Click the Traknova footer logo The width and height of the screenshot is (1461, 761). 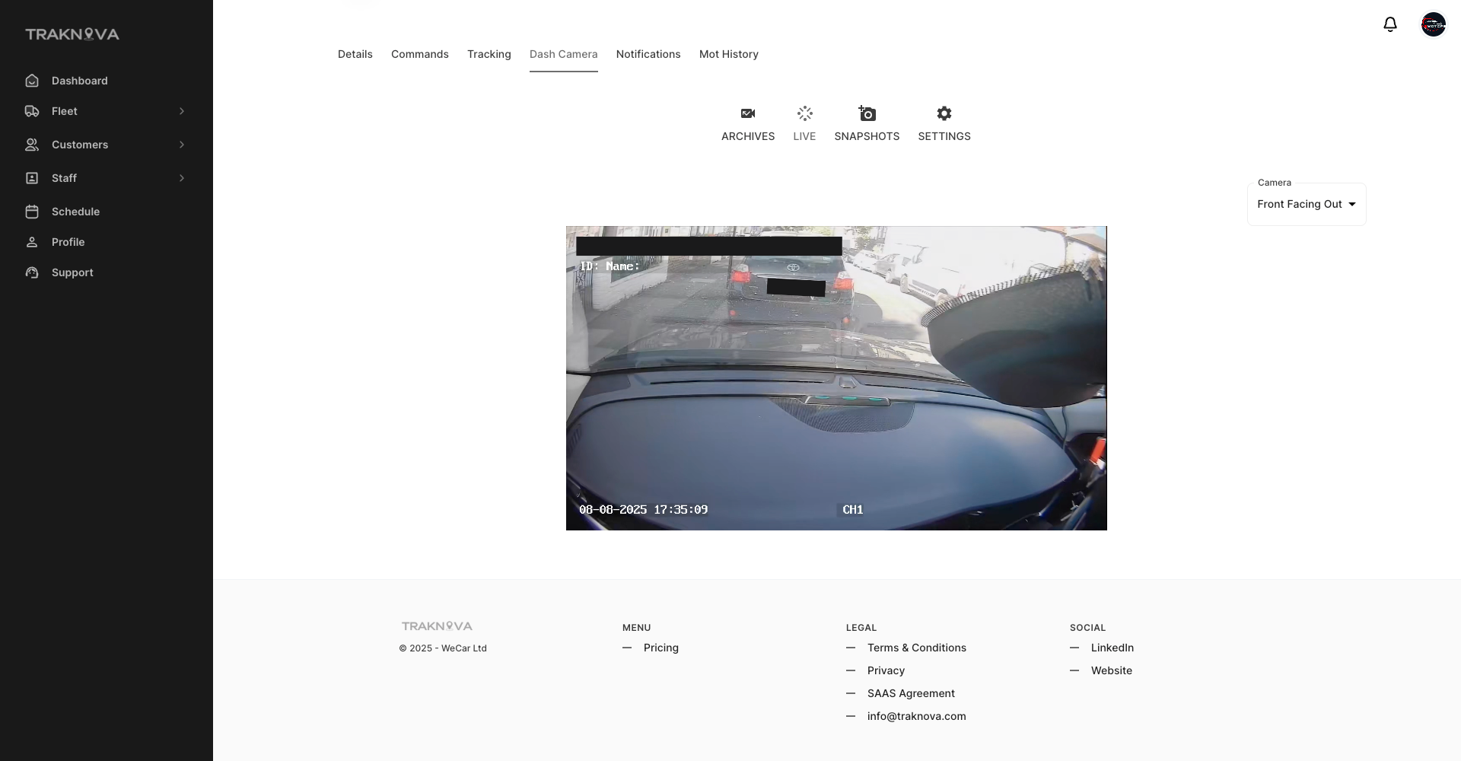437,626
